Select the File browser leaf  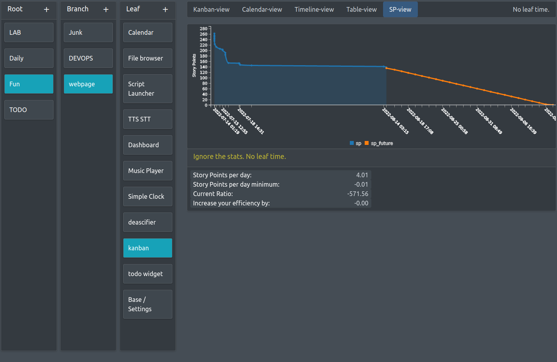(148, 58)
